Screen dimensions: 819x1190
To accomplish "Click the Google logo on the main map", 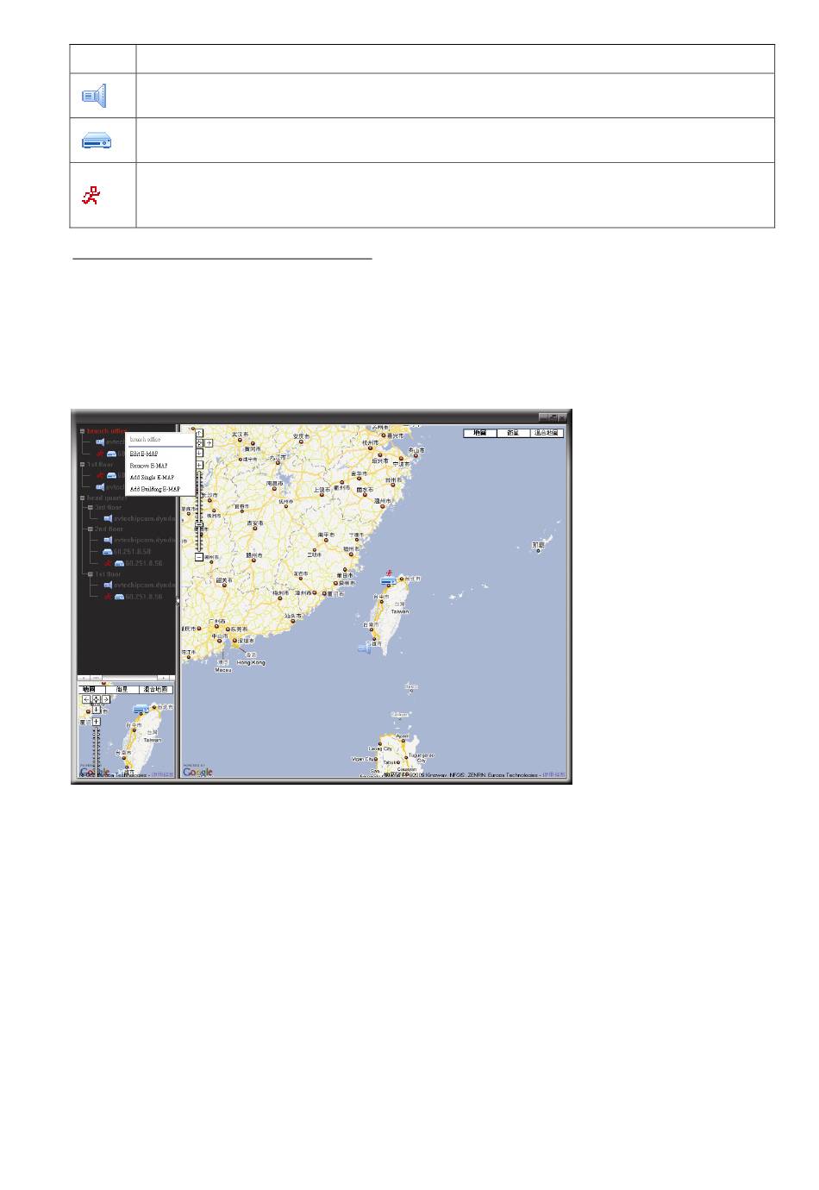I will point(197,772).
